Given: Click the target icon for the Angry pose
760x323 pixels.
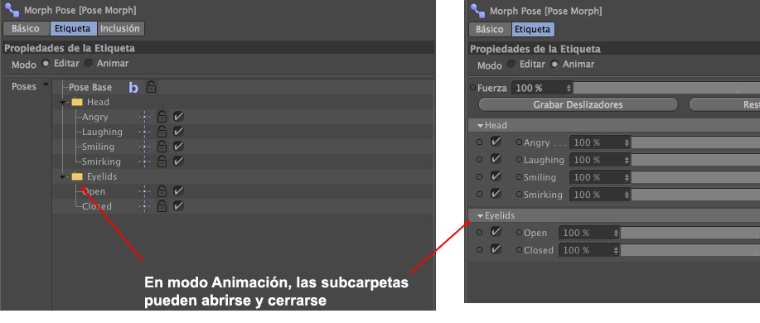Looking at the screenshot, I should (x=144, y=117).
